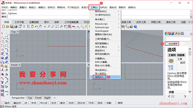Open the Front viewport title dropdown arrow
The height and width of the screenshot is (108, 193).
point(20,65)
